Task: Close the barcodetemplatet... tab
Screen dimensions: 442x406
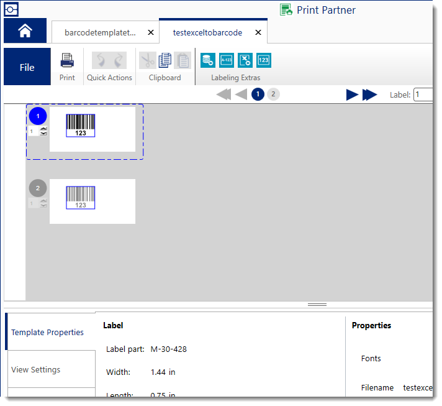Action: (x=151, y=33)
